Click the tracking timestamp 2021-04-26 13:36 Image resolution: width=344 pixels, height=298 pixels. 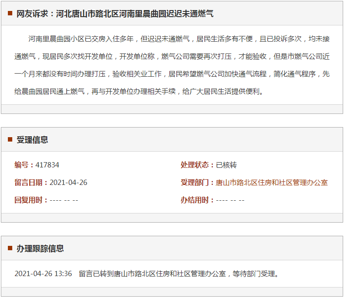pos(43,273)
